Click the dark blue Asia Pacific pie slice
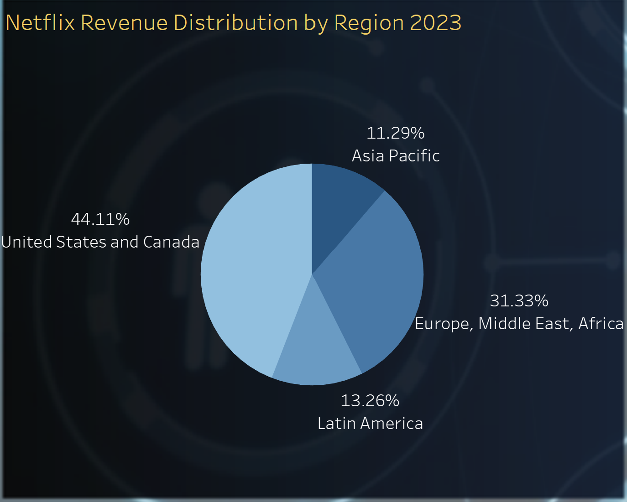 pyautogui.click(x=338, y=205)
